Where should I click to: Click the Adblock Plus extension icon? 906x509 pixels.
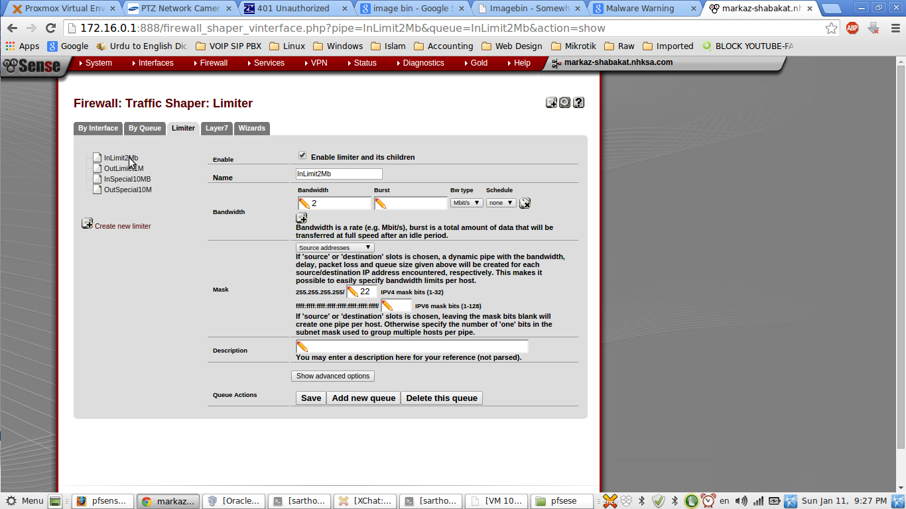[x=852, y=28]
